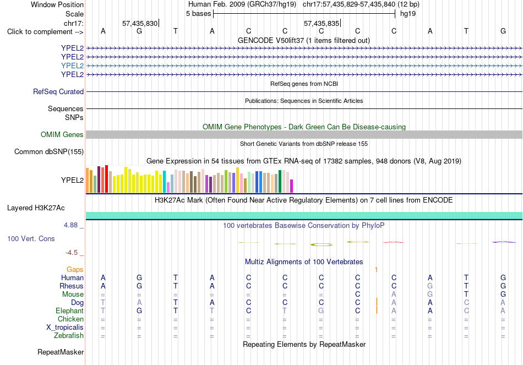
Task: Open the Common dbSNP(155) track label
Action: (49, 151)
